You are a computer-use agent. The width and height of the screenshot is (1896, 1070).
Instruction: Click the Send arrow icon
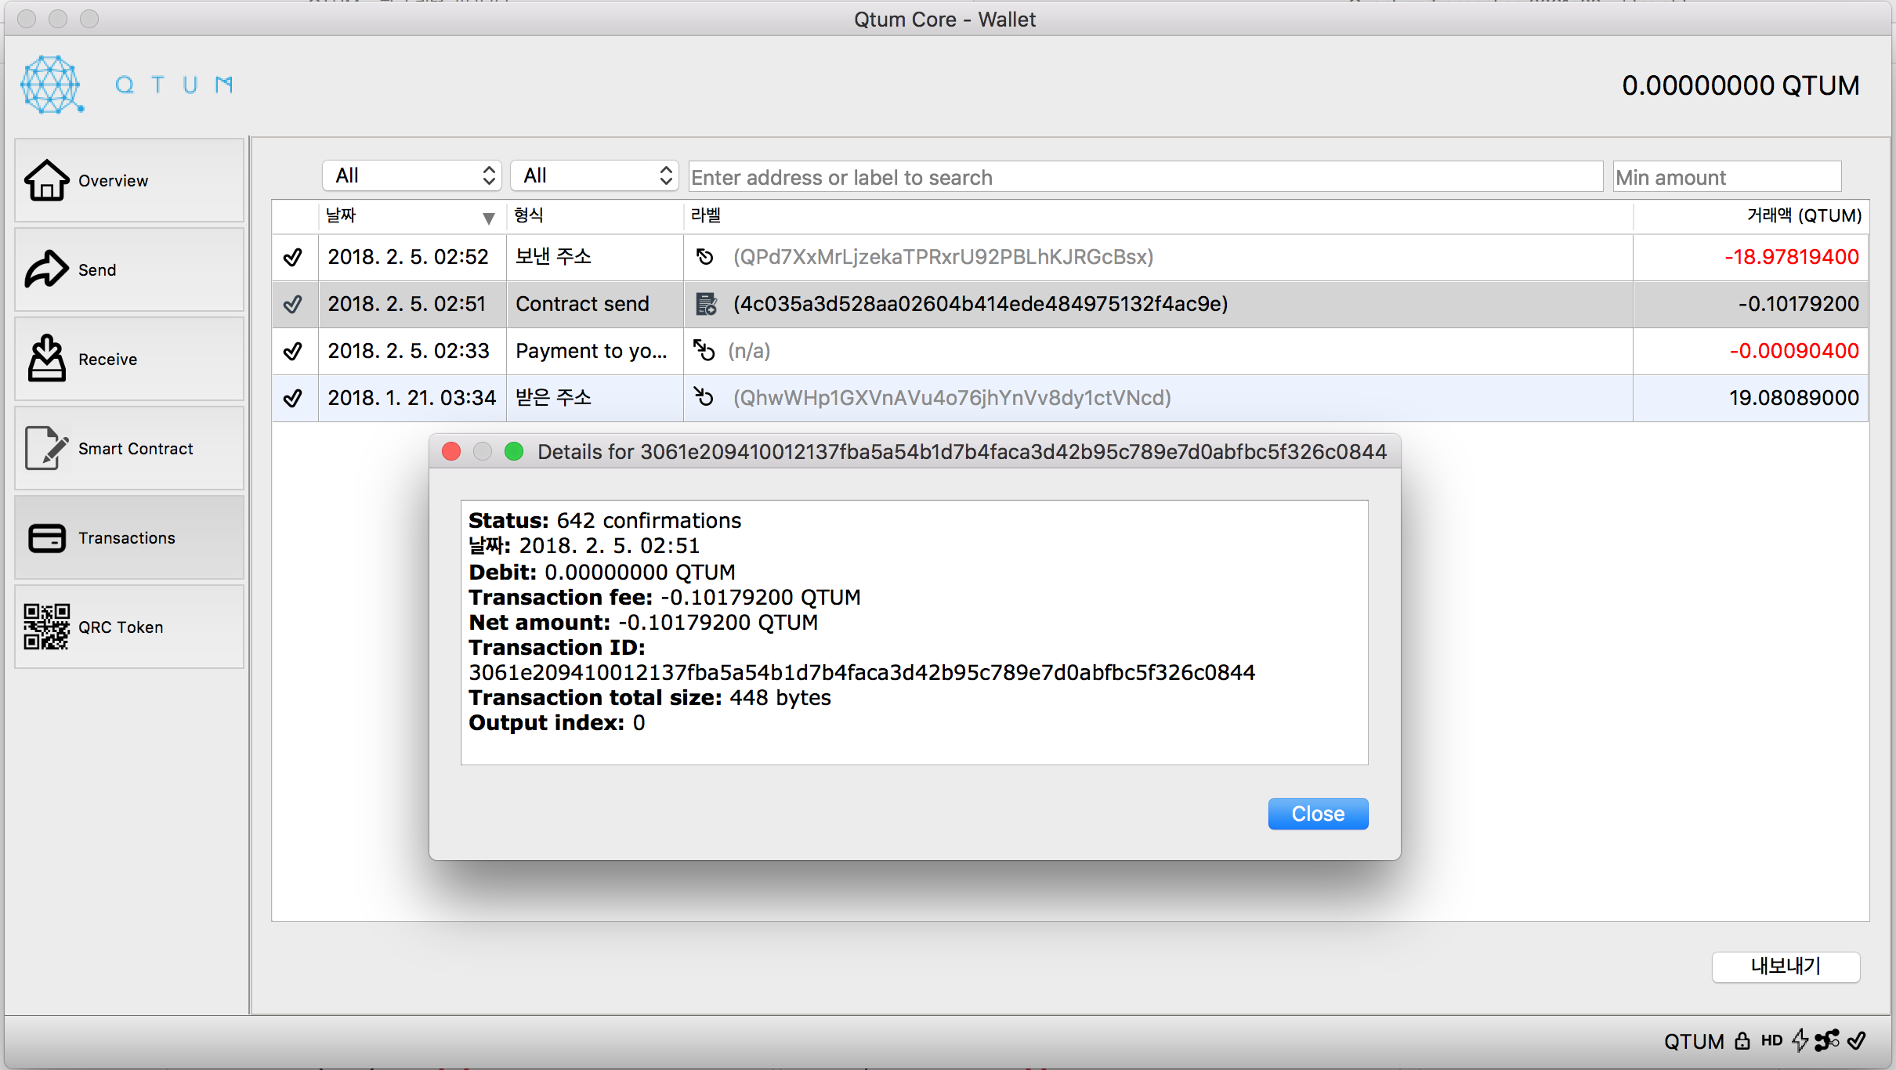[x=47, y=269]
